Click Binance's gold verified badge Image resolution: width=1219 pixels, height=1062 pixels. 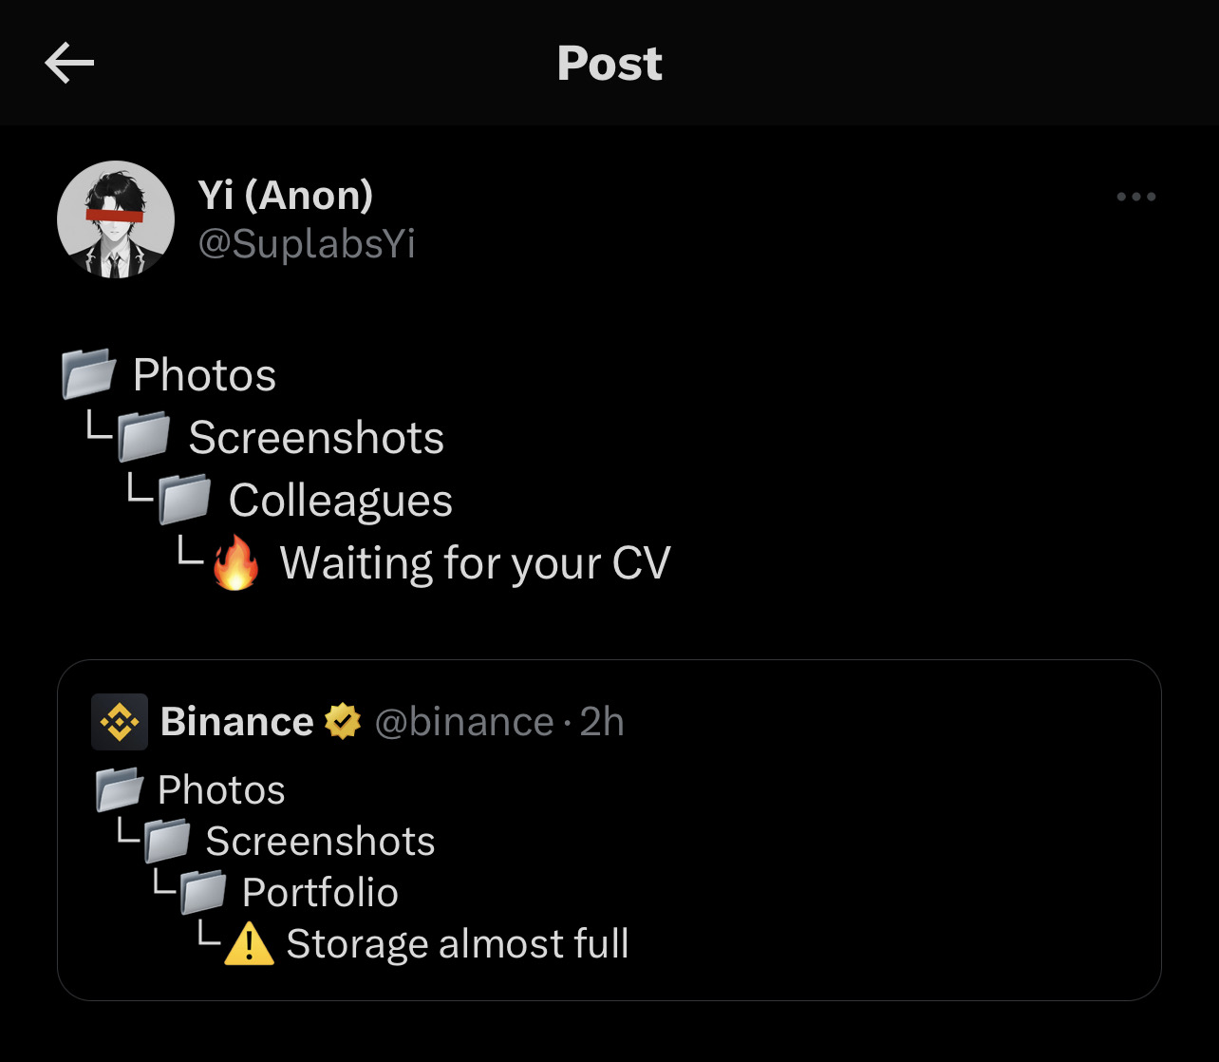pos(343,722)
